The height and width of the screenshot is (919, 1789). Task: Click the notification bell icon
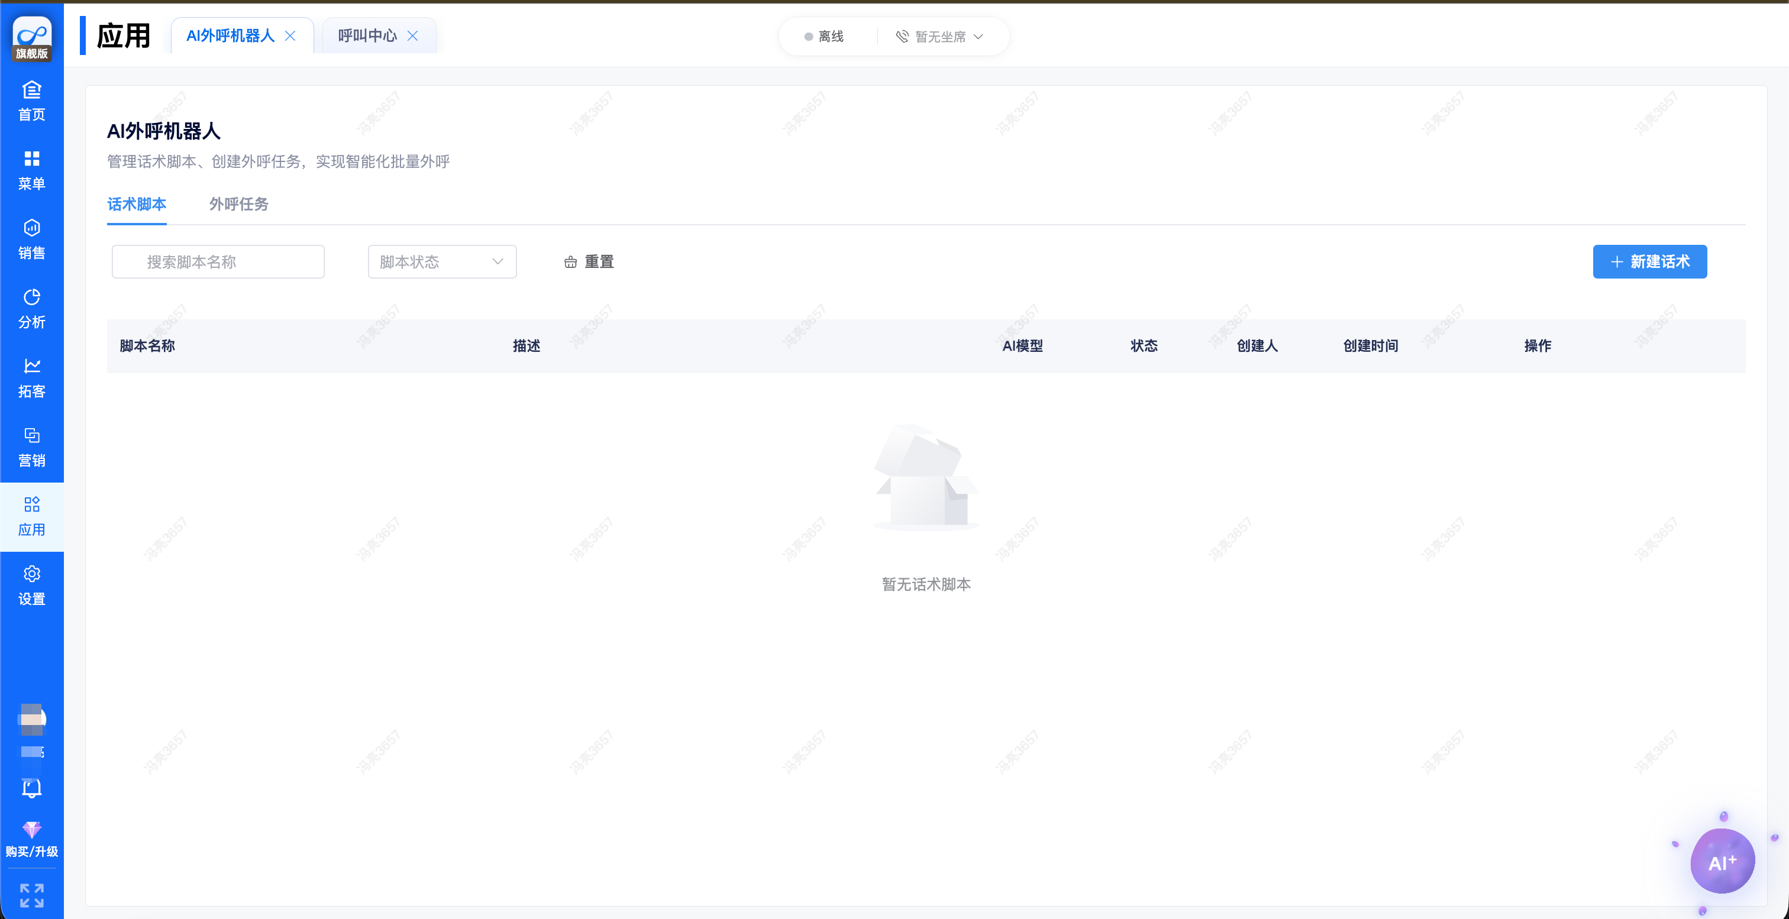click(31, 788)
